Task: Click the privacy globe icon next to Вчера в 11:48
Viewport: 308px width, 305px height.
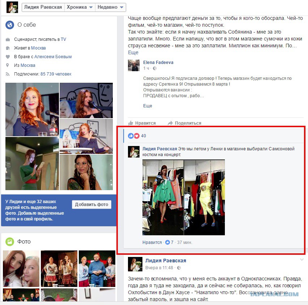Action: pyautogui.click(x=179, y=268)
